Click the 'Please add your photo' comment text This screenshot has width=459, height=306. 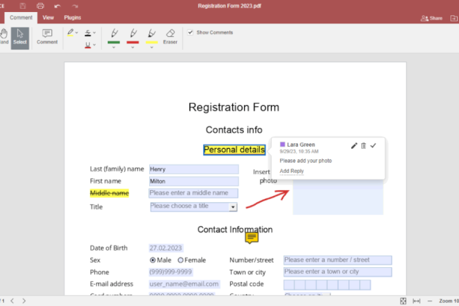click(305, 161)
